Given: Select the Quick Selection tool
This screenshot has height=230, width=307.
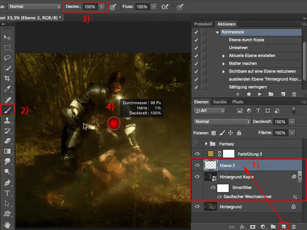Looking at the screenshot, I should (7, 68).
